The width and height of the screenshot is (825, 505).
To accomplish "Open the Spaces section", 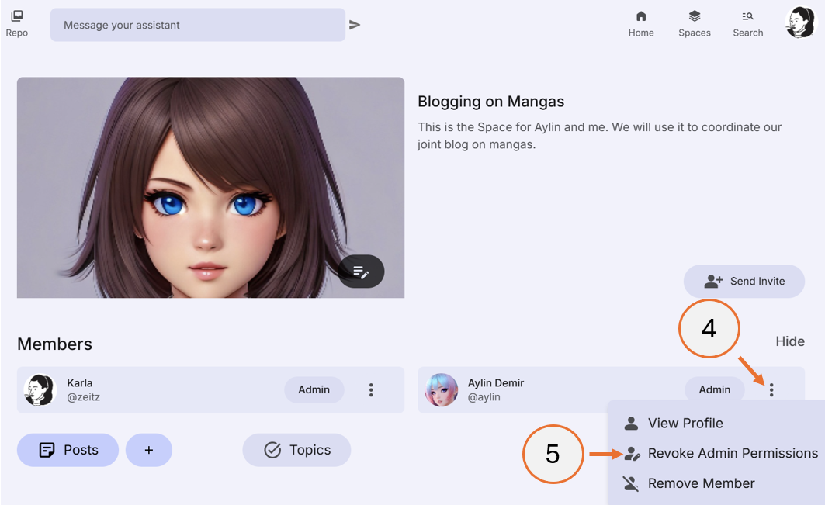I will point(694,22).
